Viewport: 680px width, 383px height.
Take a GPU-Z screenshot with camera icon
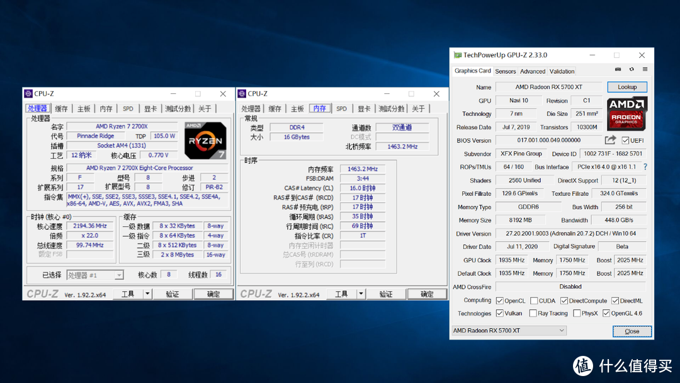618,69
